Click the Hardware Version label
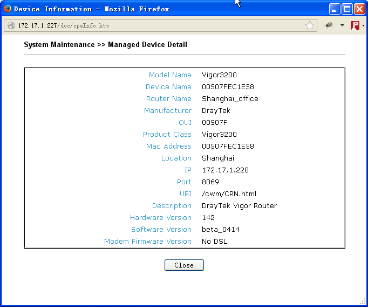This screenshot has height=307, width=368. click(161, 217)
